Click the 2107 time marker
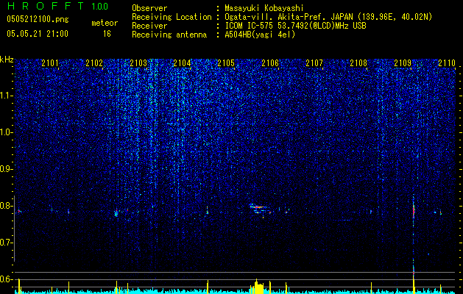 point(314,63)
